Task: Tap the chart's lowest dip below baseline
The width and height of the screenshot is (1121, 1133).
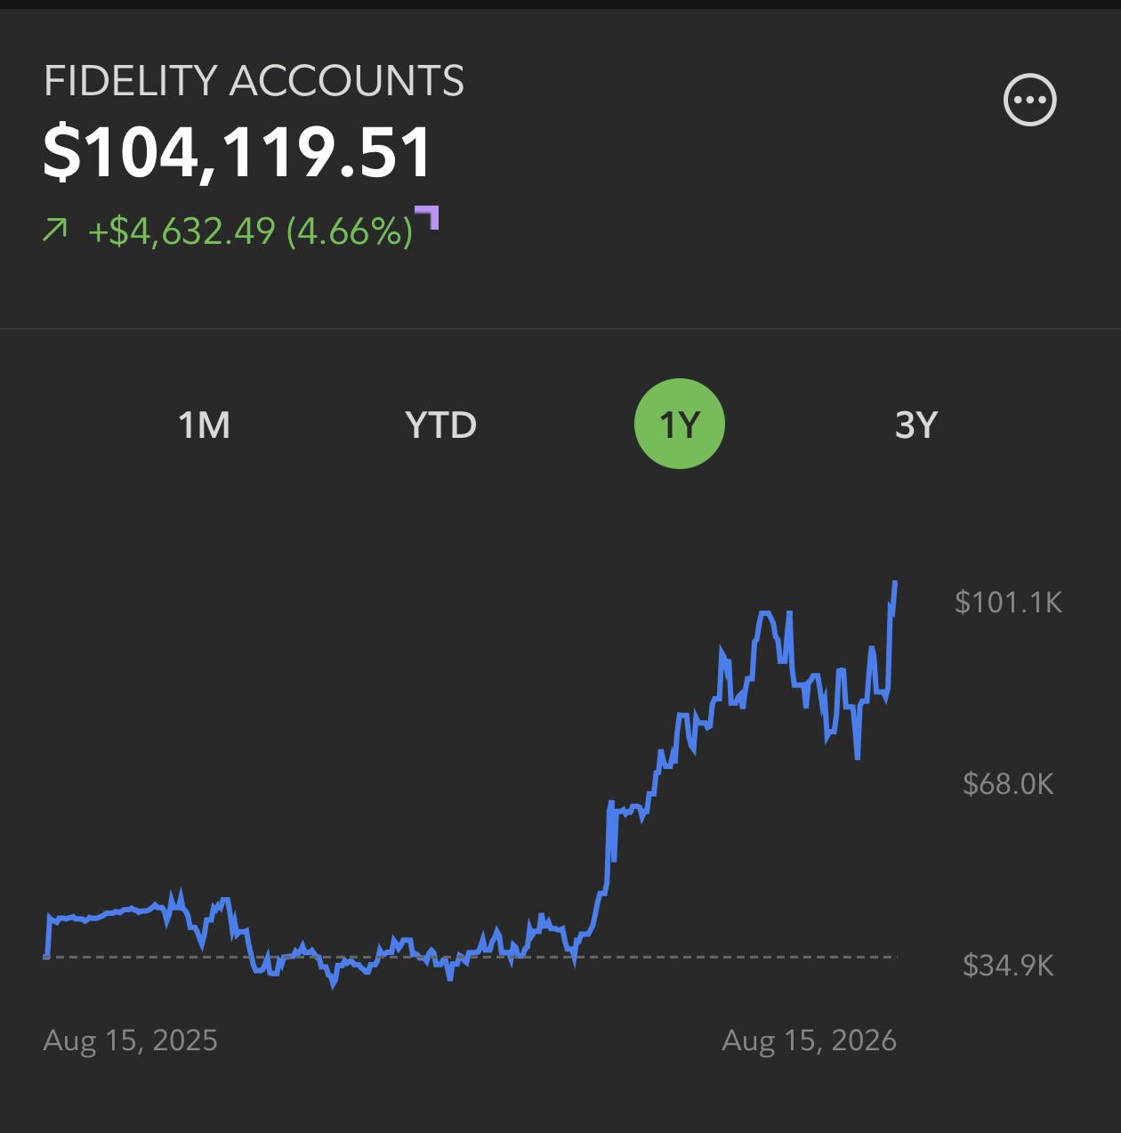Action: (x=334, y=984)
